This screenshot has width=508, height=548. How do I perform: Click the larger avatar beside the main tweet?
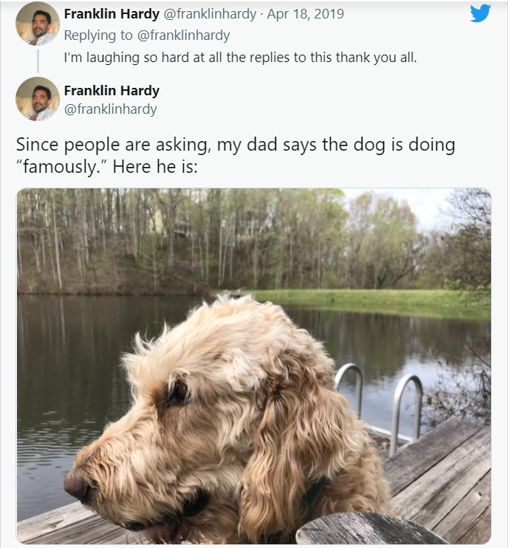click(37, 98)
